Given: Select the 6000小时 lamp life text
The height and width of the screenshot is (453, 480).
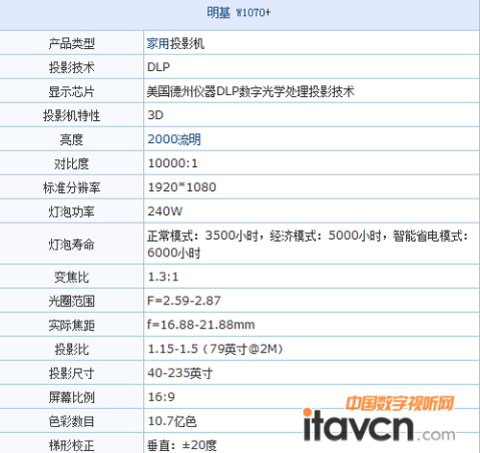Looking at the screenshot, I should 174,253.
